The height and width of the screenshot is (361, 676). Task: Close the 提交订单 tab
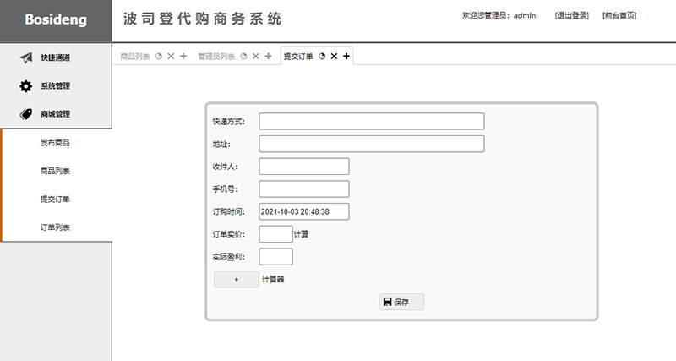tap(334, 57)
